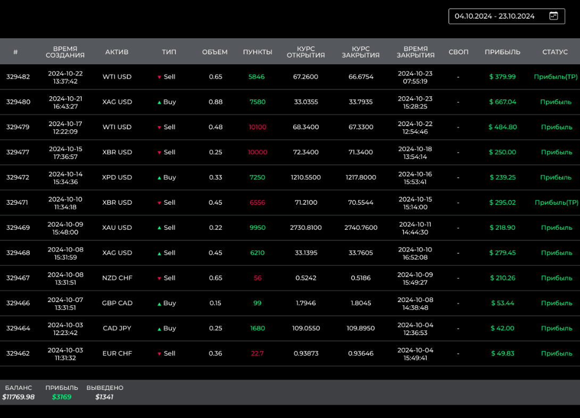
Task: Sort by the ПРИБЫЛЬ column header
Action: (502, 52)
